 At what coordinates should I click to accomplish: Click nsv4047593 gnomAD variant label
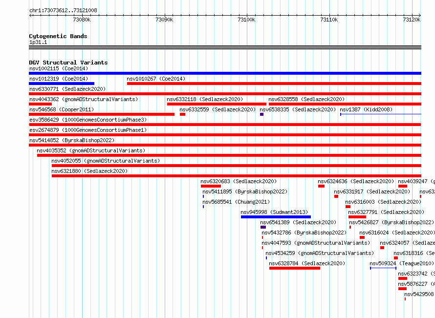(x=316, y=243)
